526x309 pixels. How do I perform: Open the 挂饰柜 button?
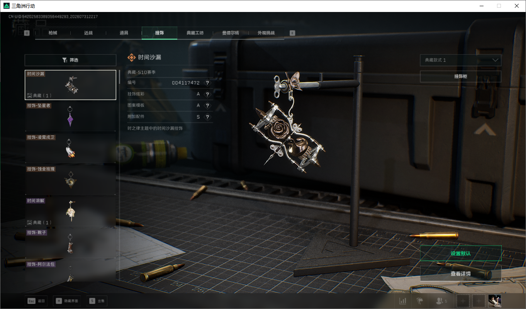click(x=461, y=76)
